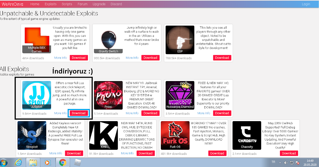Show hidden tray icons arrow
Screen dimensions: 319x167
point(279,162)
